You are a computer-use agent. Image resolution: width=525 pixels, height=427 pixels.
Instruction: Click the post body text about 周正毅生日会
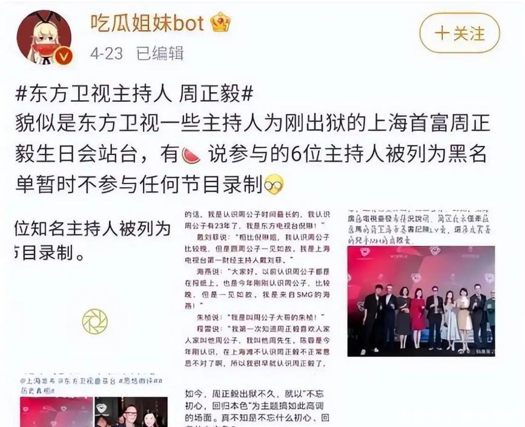click(x=253, y=154)
